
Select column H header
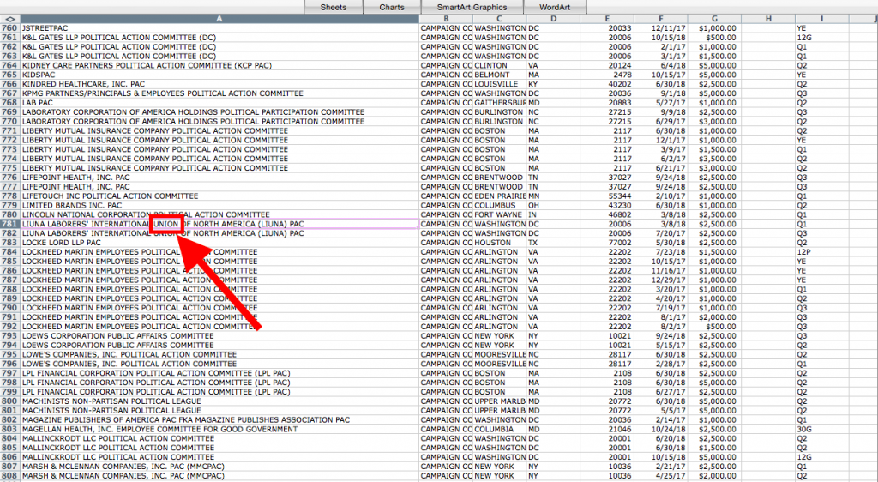768,19
